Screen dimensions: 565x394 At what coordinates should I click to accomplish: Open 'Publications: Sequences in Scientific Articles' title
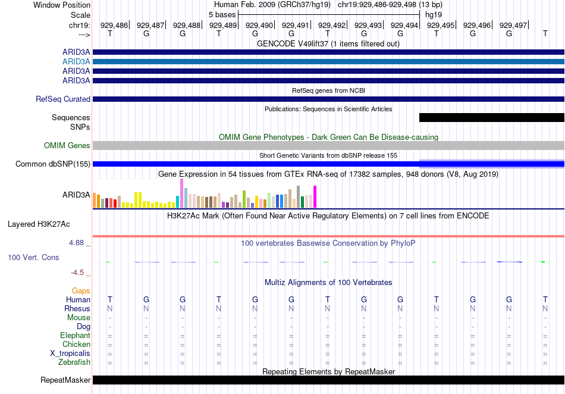pos(328,109)
